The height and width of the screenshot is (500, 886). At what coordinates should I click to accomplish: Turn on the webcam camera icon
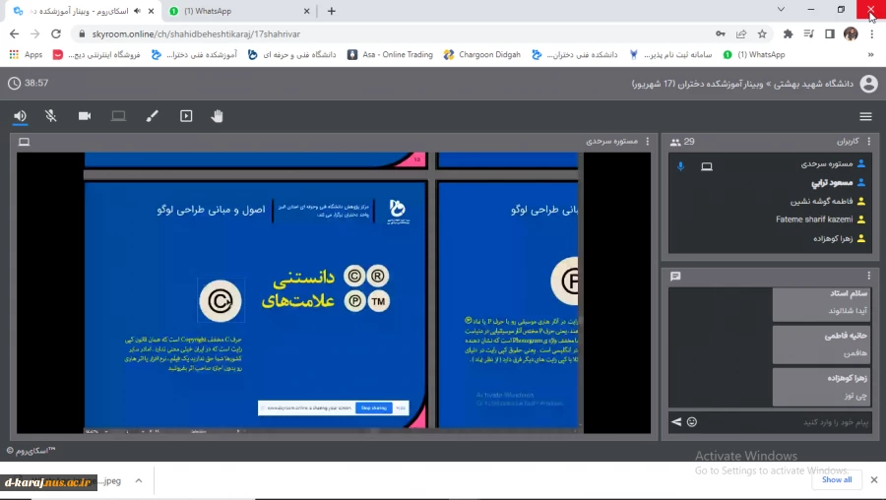coord(85,116)
